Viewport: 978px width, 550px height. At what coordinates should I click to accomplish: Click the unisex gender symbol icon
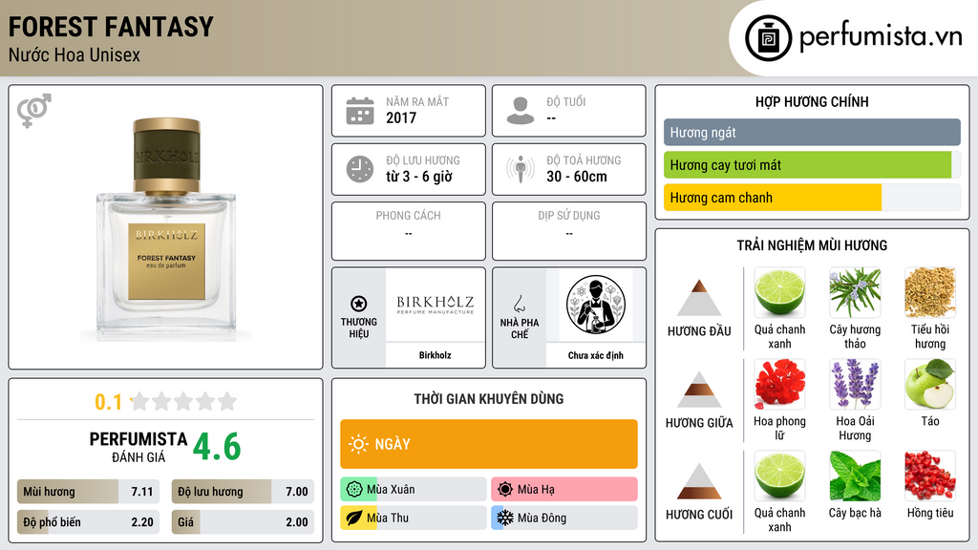(x=34, y=111)
